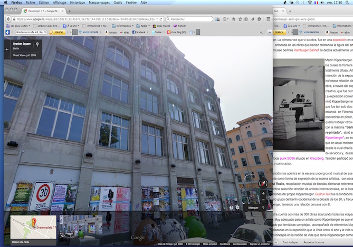Image resolution: width=353 pixels, height=247 pixels.
Task: Open the Affichage menu
Action: point(60,3)
